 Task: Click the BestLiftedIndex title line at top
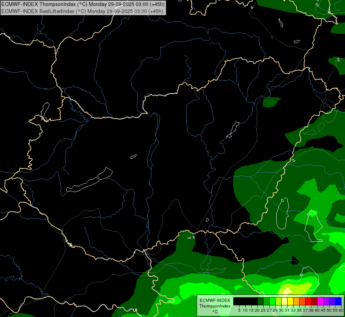82,11
